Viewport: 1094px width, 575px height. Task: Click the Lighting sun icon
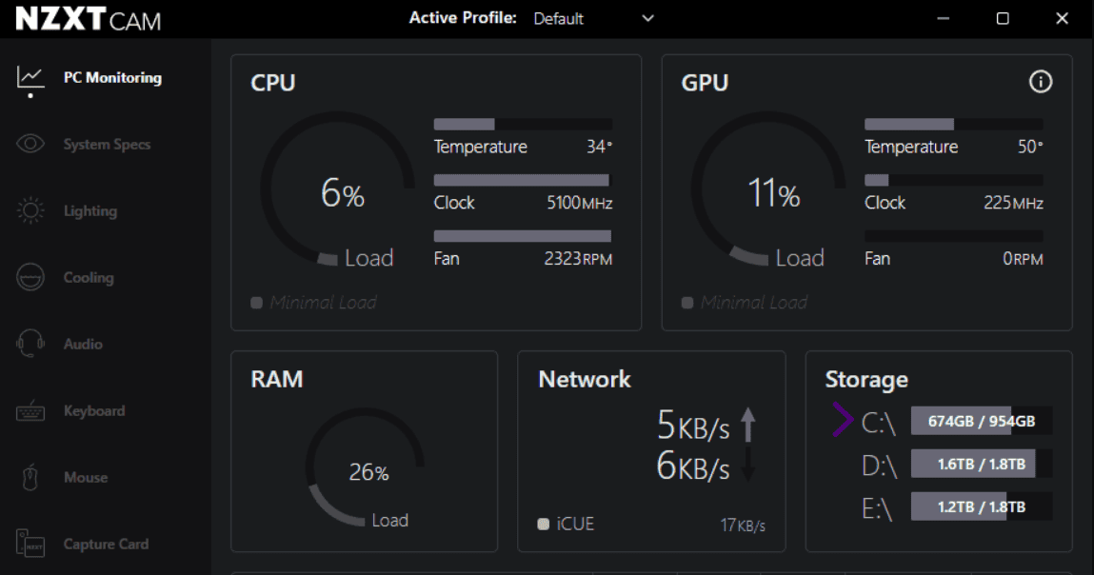click(30, 211)
